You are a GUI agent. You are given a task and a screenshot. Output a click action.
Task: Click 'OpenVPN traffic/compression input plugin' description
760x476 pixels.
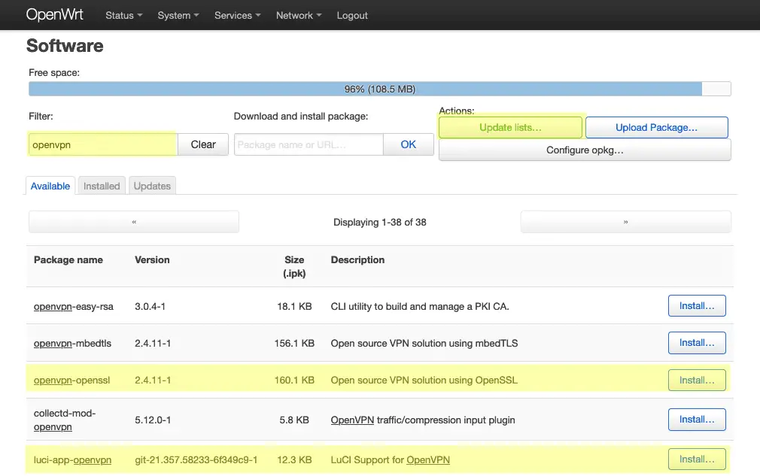tap(423, 420)
